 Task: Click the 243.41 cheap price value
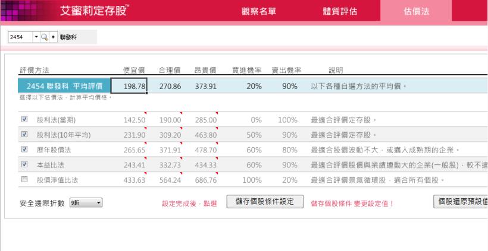click(134, 165)
